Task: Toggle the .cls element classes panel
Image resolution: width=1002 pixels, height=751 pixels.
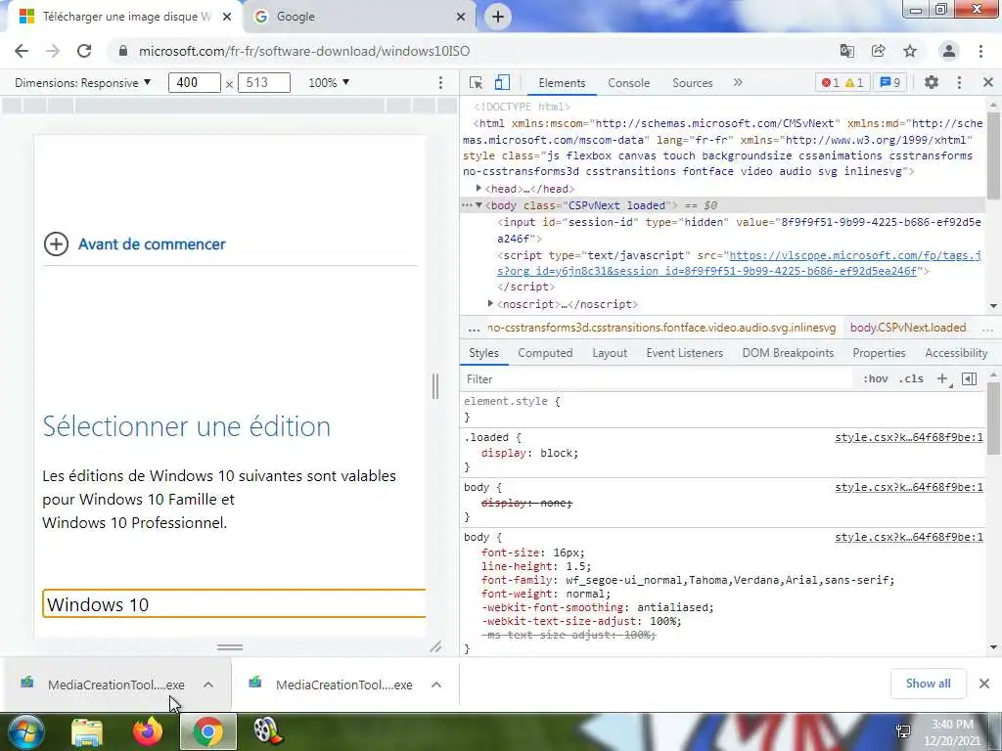Action: tap(911, 378)
